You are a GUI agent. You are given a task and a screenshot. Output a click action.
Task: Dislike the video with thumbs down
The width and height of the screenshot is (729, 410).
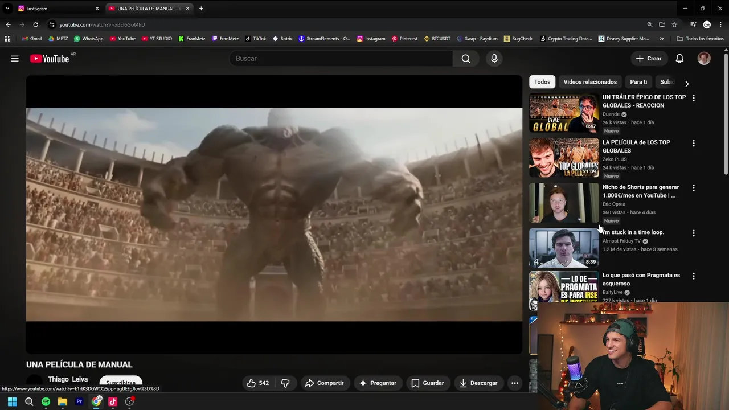(285, 383)
